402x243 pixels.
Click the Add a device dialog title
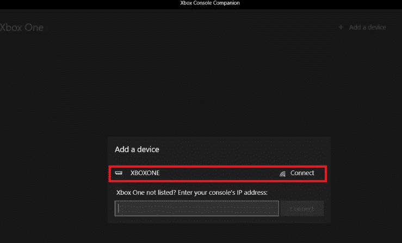pyautogui.click(x=137, y=149)
